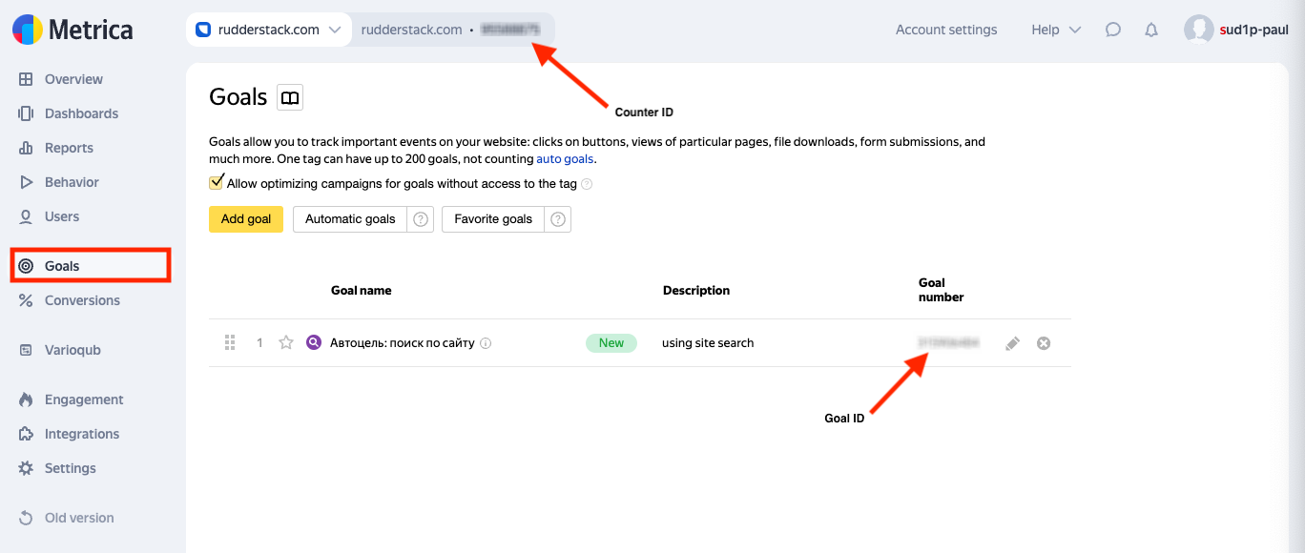
Task: Click the user profile avatar
Action: 1199,30
